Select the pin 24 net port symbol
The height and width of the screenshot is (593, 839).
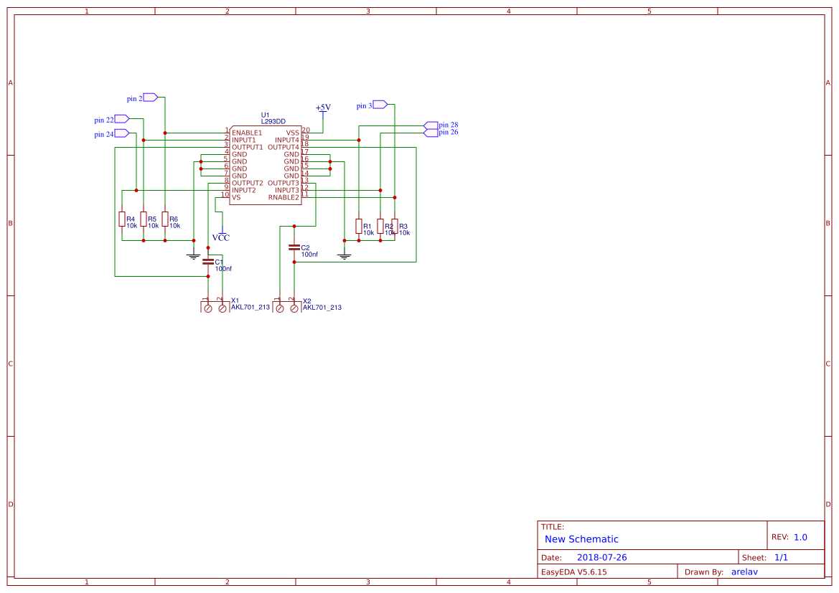[x=121, y=133]
